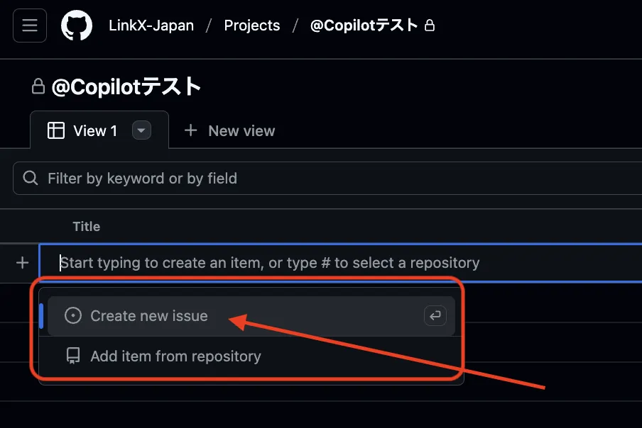Click the magnifying glass search icon

[30, 178]
